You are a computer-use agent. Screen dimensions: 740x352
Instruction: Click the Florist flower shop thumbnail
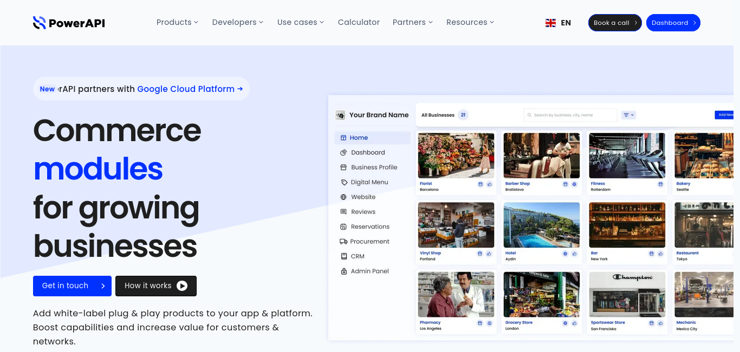click(x=456, y=156)
